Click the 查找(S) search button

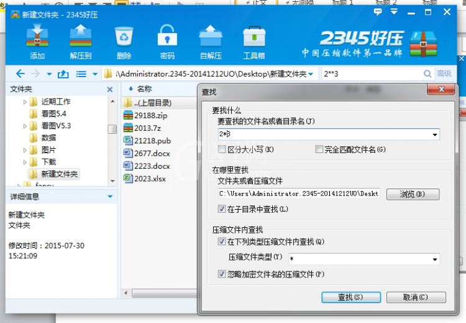(x=351, y=297)
